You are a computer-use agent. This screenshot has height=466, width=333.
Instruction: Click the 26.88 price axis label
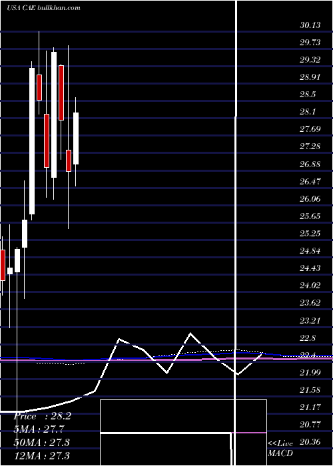pyautogui.click(x=310, y=164)
